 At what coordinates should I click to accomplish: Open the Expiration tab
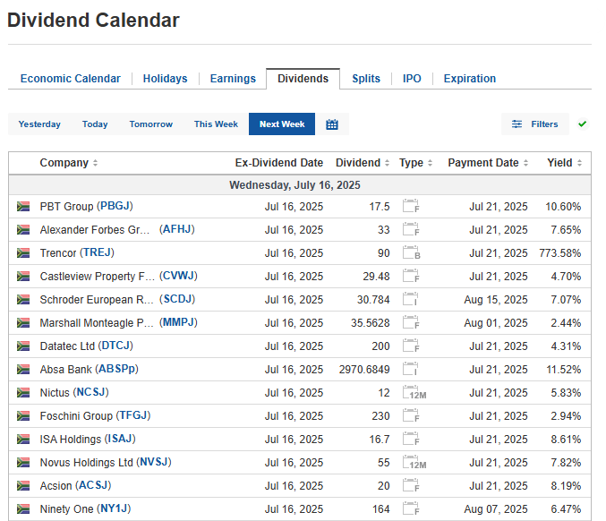(x=470, y=79)
